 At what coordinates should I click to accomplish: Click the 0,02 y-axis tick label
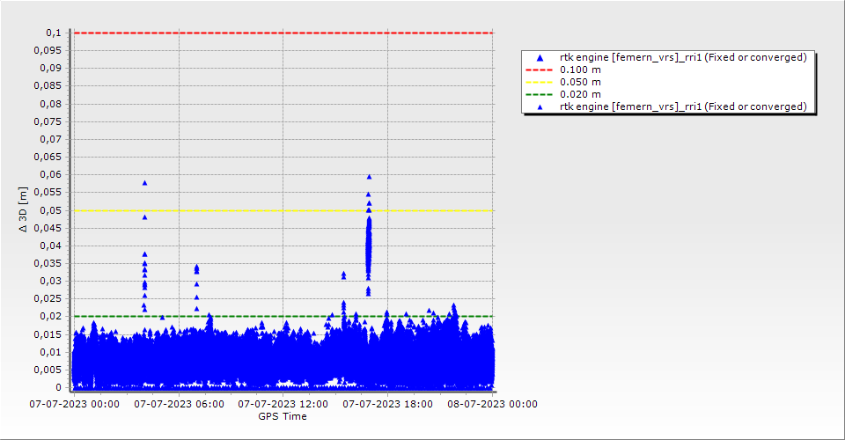point(51,317)
